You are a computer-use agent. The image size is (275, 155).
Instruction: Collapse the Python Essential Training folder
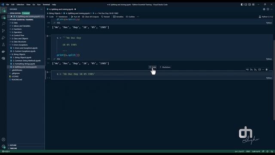coord(21,20)
